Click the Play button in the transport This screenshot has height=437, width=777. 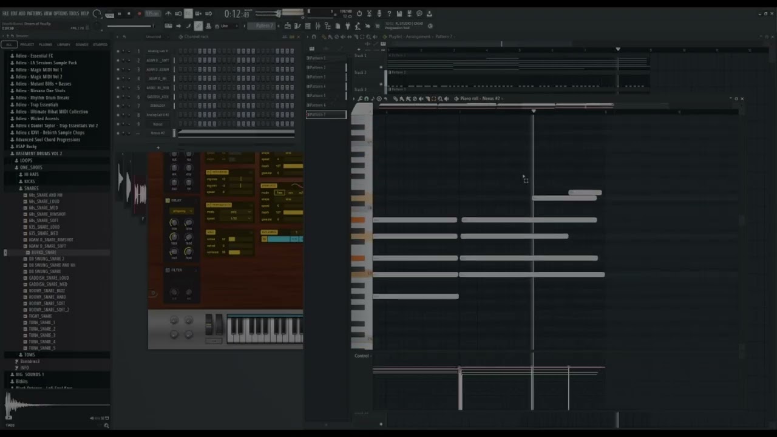coord(119,13)
